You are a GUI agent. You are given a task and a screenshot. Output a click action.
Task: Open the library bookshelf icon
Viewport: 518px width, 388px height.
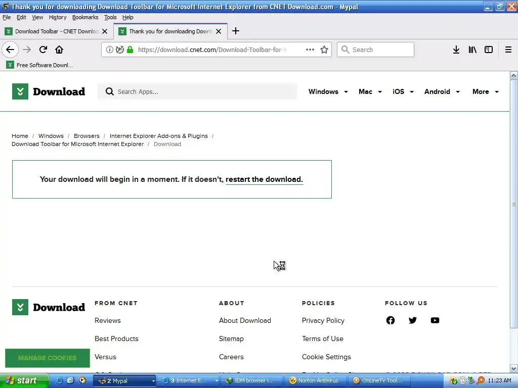(x=472, y=50)
